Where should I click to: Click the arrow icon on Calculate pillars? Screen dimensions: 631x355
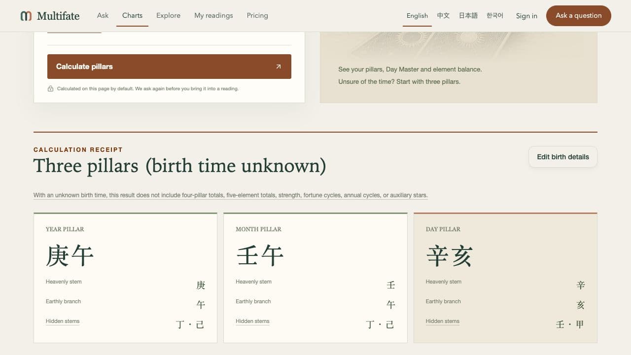(x=279, y=67)
